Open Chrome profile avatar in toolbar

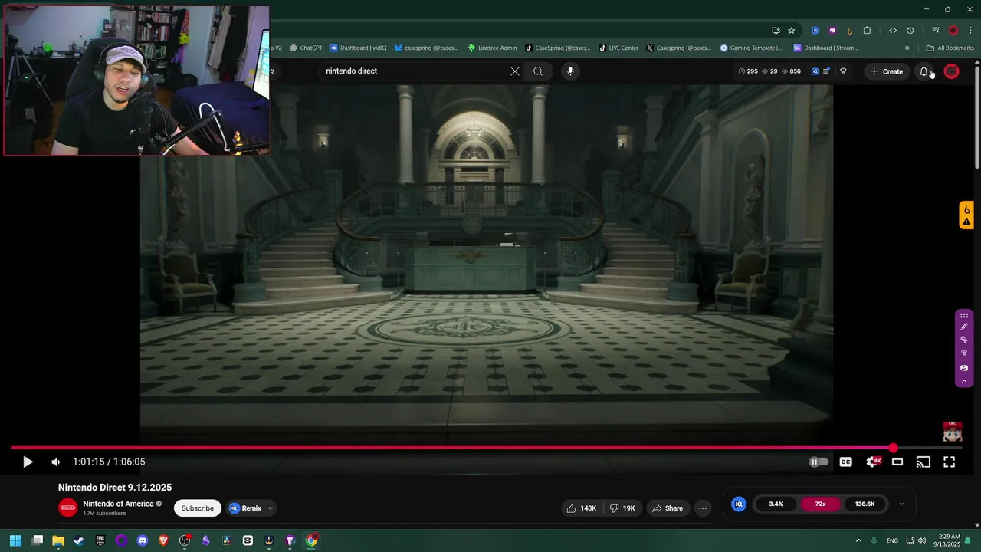(953, 31)
